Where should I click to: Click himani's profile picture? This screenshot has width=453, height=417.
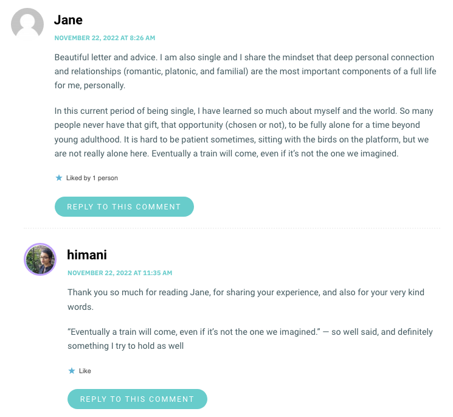point(40,259)
